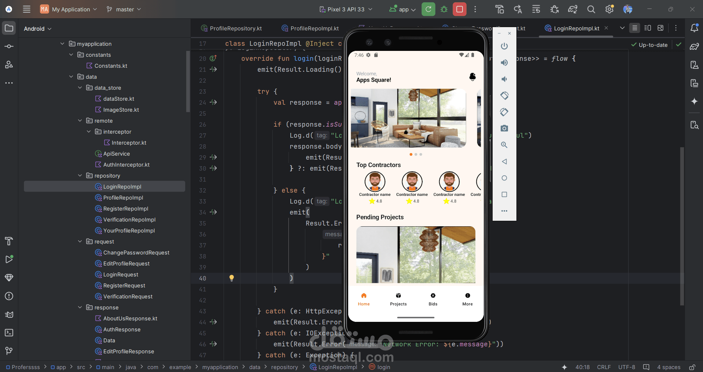Select the second carousel page indicator dot
The image size is (703, 372).
tap(416, 154)
